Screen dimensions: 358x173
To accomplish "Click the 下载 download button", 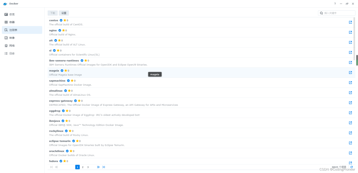I will pos(53,13).
